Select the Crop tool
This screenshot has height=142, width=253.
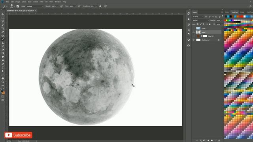pos(3,28)
